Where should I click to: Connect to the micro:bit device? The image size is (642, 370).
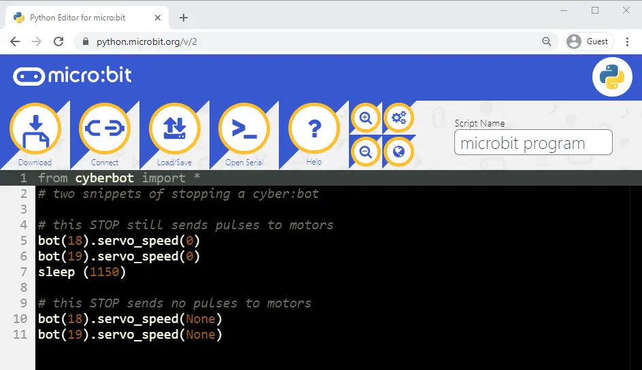pyautogui.click(x=104, y=130)
